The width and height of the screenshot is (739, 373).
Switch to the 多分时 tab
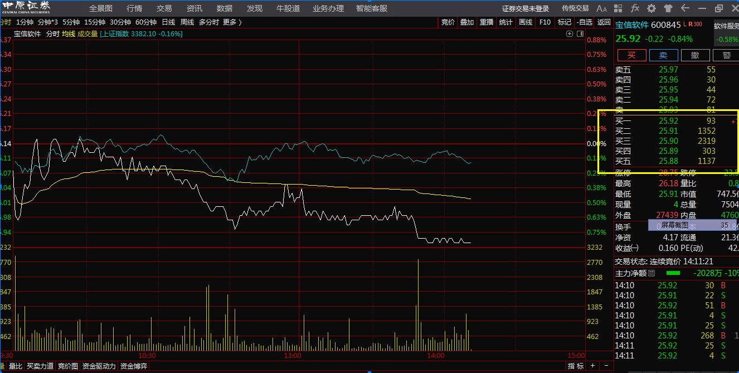point(209,22)
